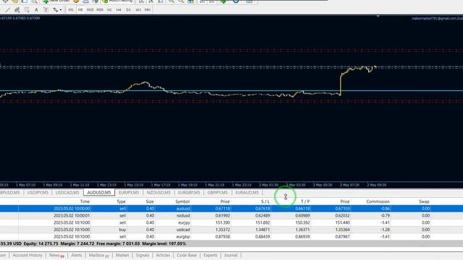Click commission value -1.28

click(x=386, y=230)
